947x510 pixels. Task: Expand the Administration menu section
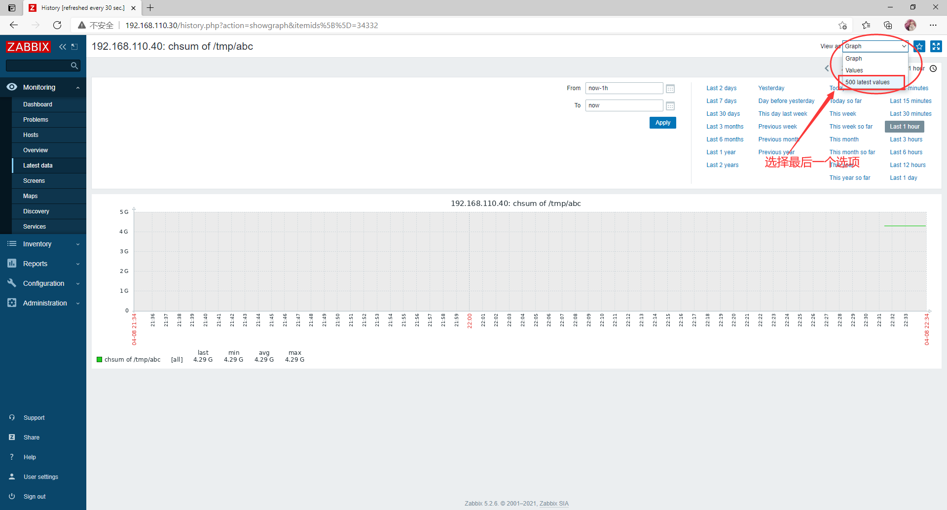[78, 304]
